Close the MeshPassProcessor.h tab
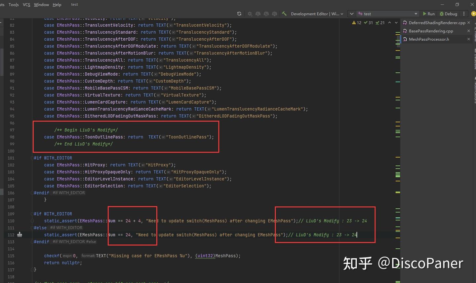 tap(469, 39)
